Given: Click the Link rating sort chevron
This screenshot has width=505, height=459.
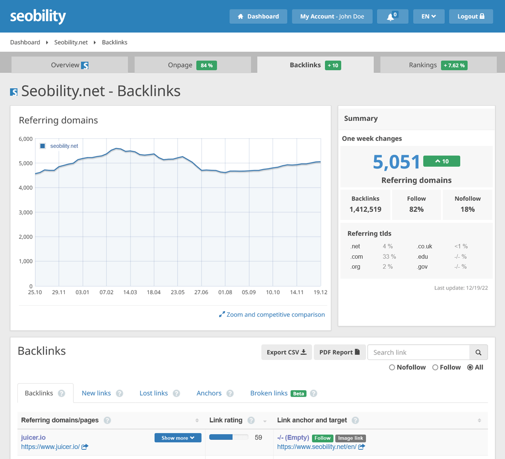Looking at the screenshot, I should 264,420.
